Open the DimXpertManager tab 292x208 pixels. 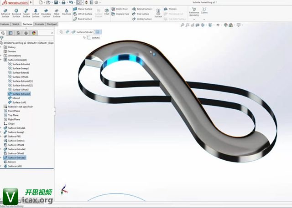click(x=26, y=33)
